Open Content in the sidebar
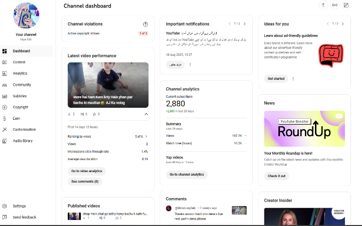Screen dimensions: 362x226 click(27, 62)
